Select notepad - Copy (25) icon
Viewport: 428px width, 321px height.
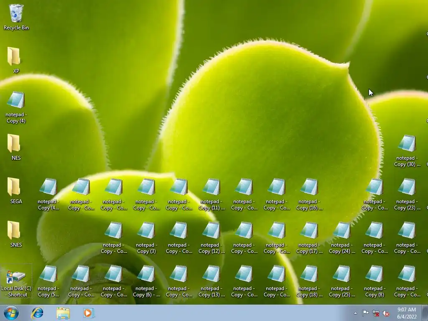[x=342, y=280]
